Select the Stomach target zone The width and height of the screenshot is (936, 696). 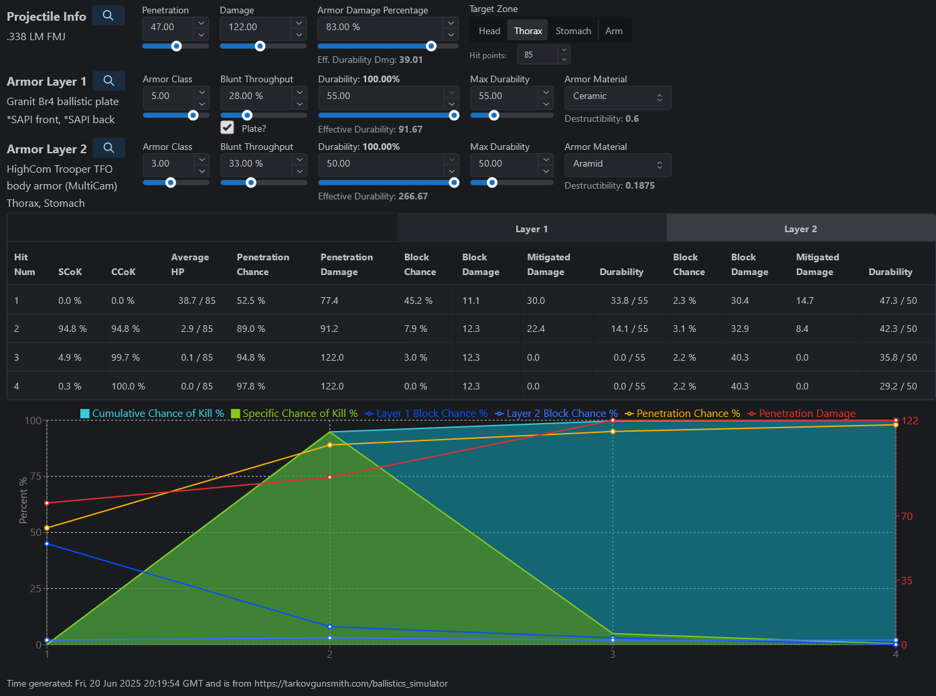coord(573,31)
